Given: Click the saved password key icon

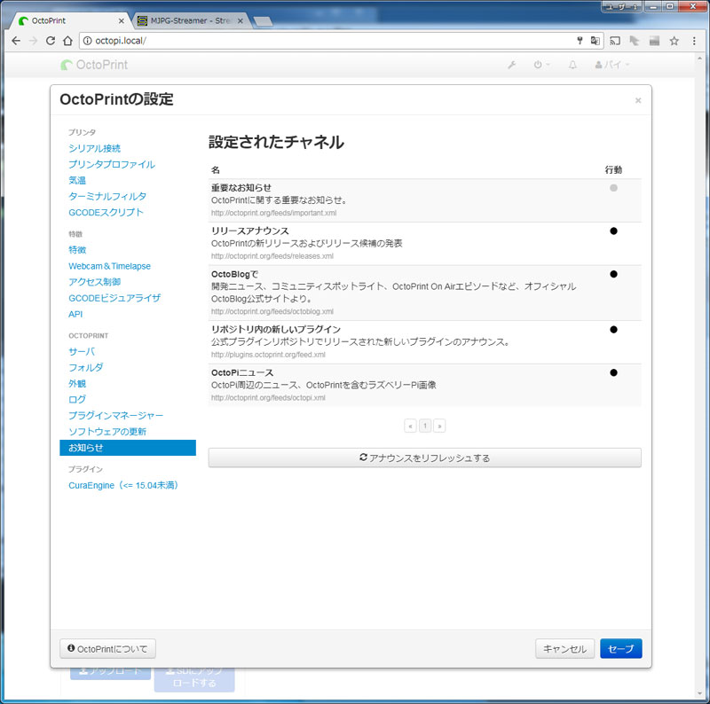Looking at the screenshot, I should pyautogui.click(x=580, y=41).
